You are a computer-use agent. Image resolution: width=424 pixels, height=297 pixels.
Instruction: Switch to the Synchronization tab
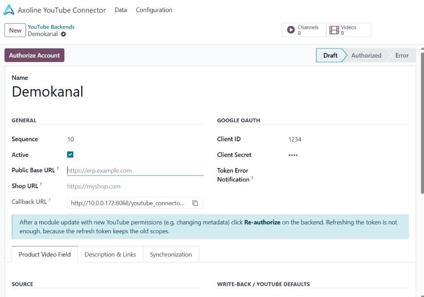171,254
